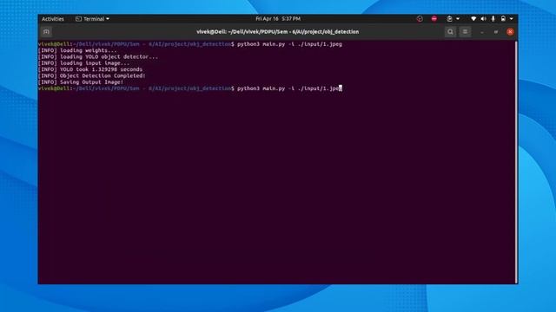Open the Activities overview
This screenshot has height=312, width=556.
click(53, 19)
